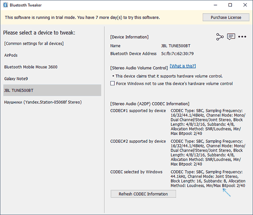The image size is (253, 215).
Task: Click the Purchase License button
Action: point(226,17)
